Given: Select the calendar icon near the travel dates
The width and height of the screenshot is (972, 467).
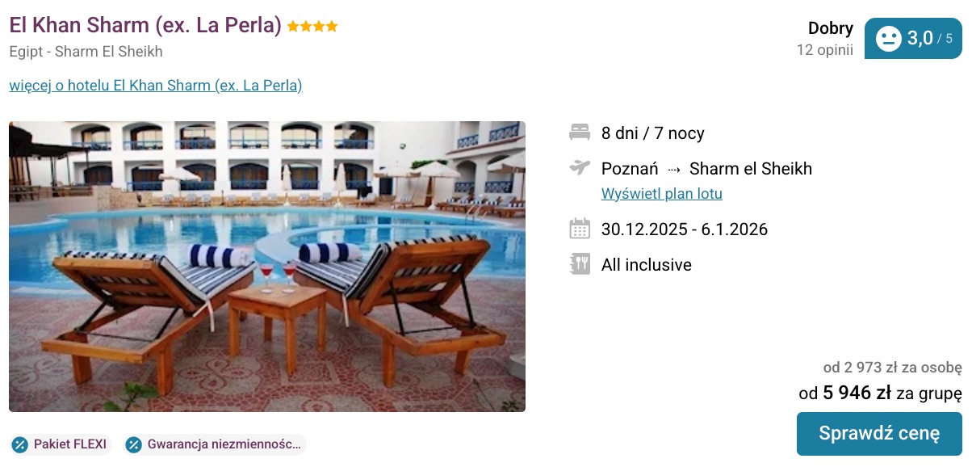Looking at the screenshot, I should [x=579, y=229].
